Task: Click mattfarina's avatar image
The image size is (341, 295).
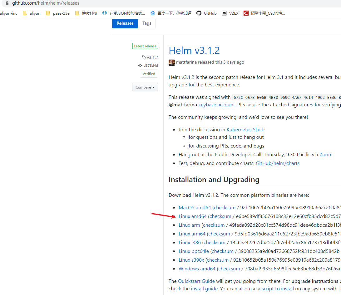Action: pos(171,63)
